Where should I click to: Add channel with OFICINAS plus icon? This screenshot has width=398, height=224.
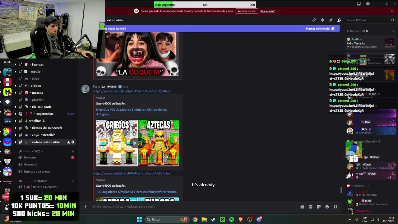click(x=73, y=181)
